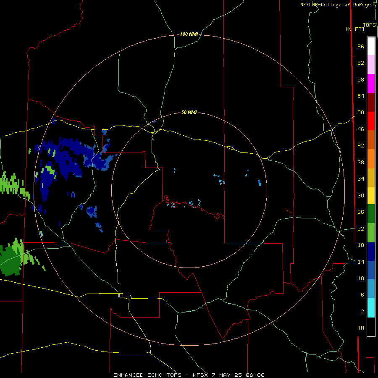Point at the legend value '22'
This screenshot has height=378, width=378.
click(x=361, y=228)
